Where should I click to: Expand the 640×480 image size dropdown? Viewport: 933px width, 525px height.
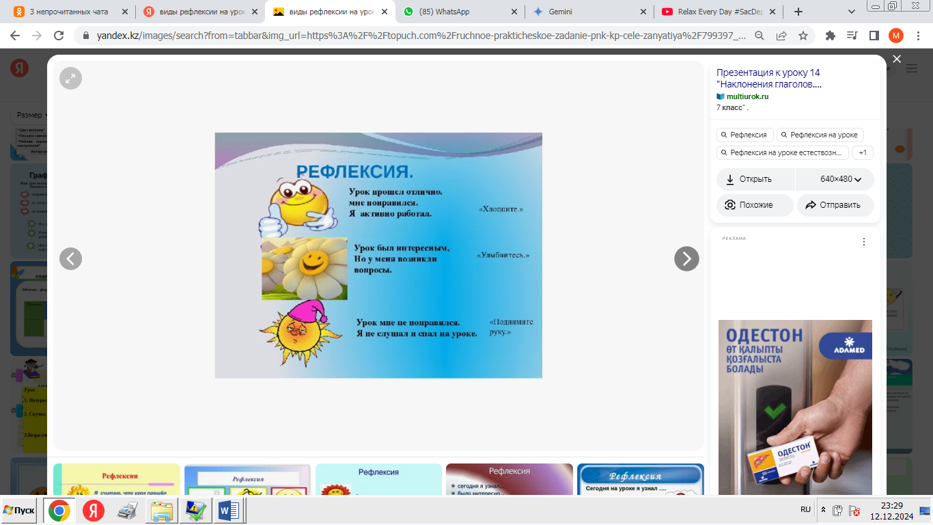pos(841,179)
